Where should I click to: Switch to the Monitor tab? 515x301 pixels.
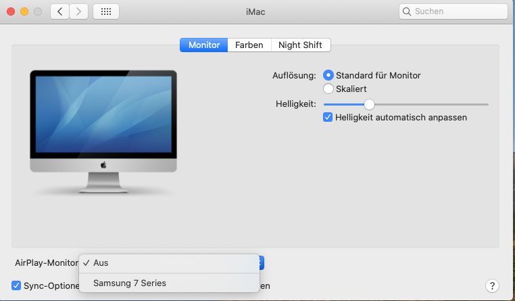203,45
